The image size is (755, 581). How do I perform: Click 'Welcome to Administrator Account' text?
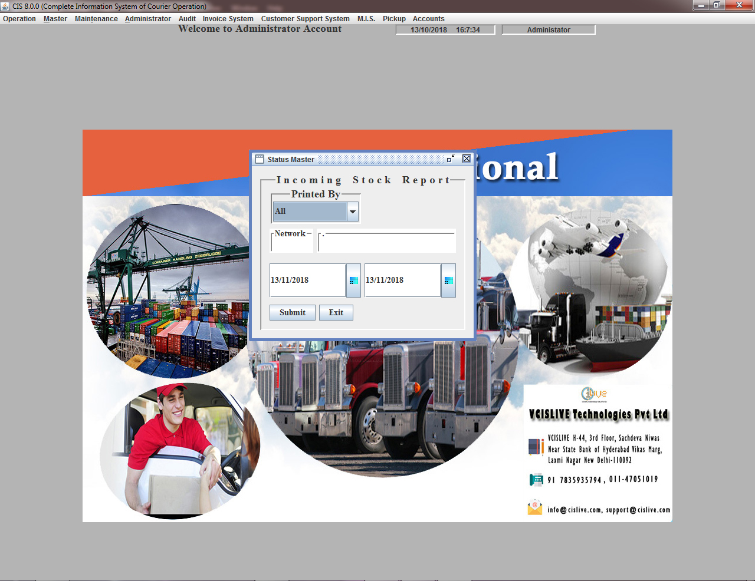pyautogui.click(x=260, y=29)
